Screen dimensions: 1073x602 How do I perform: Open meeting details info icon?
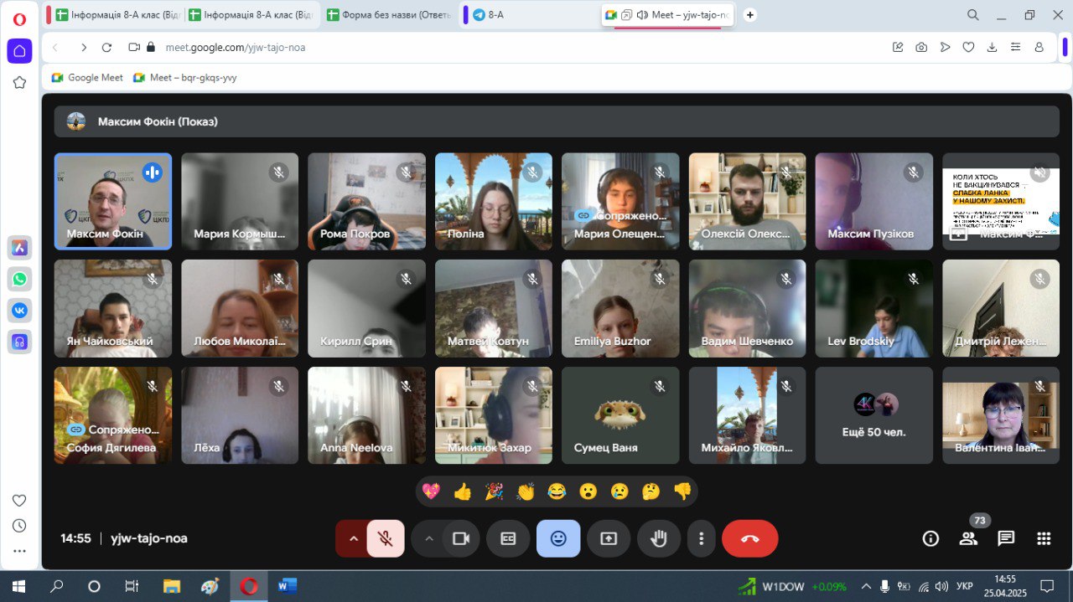[930, 538]
